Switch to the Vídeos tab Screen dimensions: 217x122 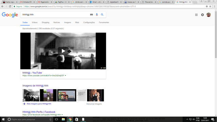pyautogui.click(x=35, y=22)
